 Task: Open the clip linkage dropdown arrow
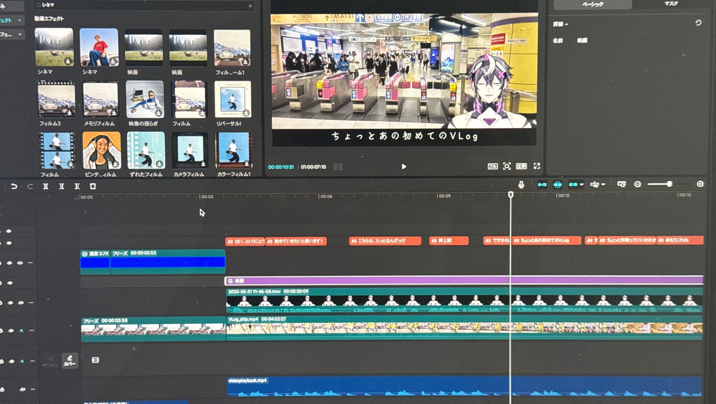pyautogui.click(x=582, y=184)
